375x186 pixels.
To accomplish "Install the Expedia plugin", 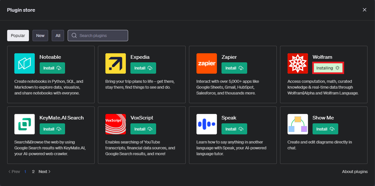I will tap(143, 68).
